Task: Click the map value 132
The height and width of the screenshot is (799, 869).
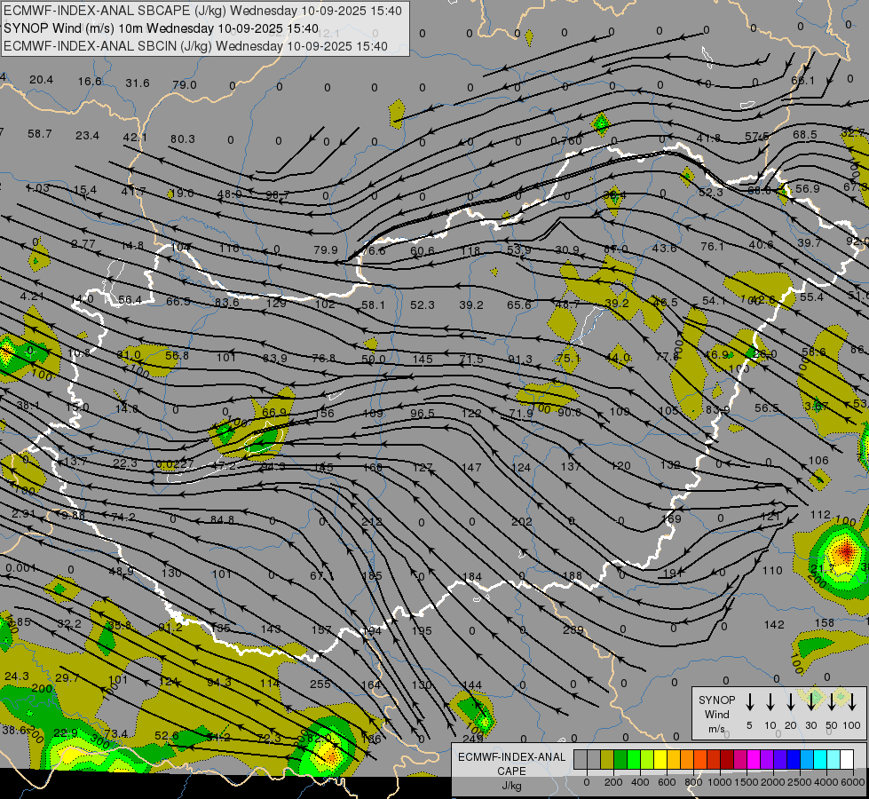Action: 670,464
